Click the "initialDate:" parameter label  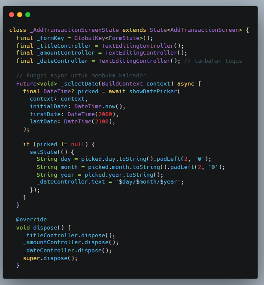(x=50, y=106)
